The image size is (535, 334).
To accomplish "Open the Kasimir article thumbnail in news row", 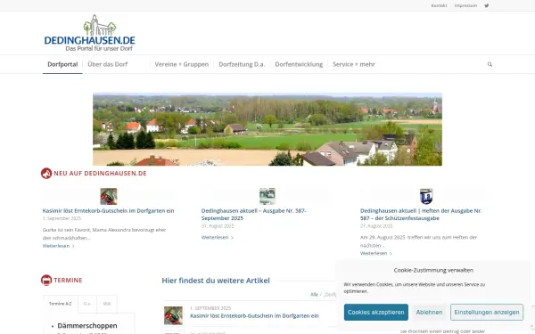I will [109, 196].
